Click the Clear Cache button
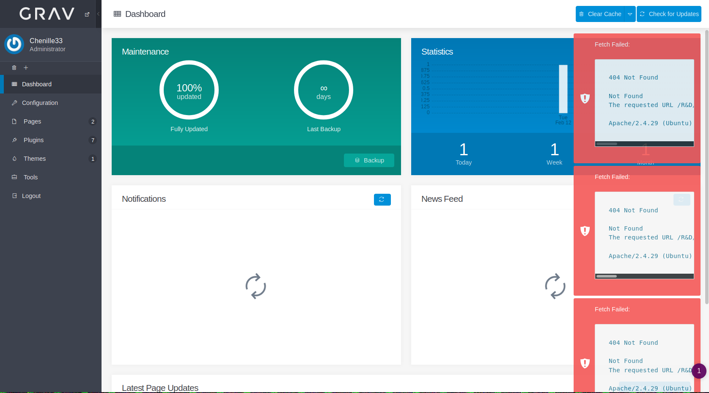709x393 pixels. point(600,14)
